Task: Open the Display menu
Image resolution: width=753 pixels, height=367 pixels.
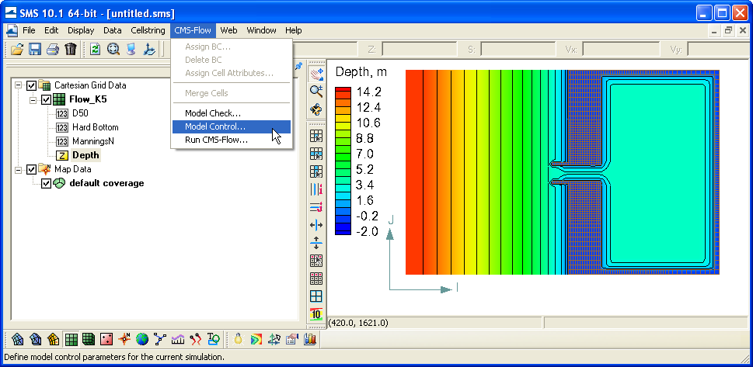Action: 81,30
